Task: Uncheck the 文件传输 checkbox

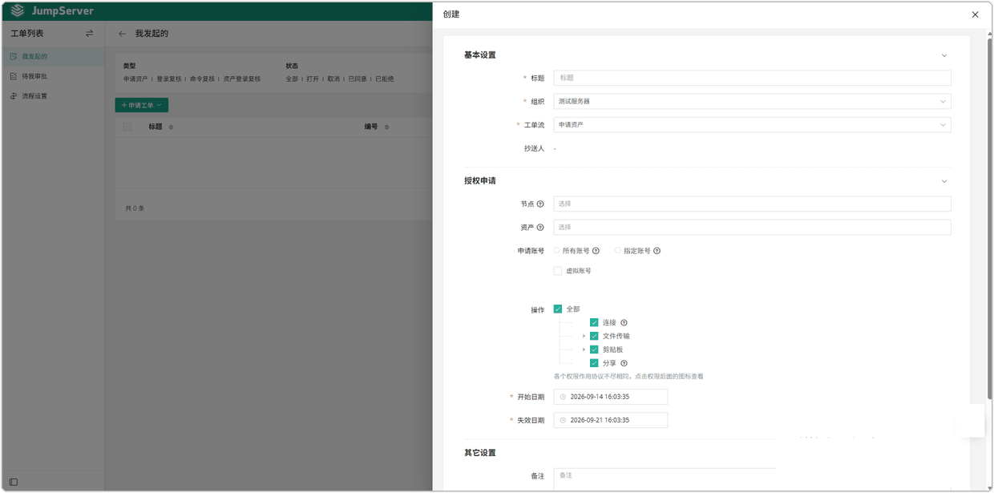Action: click(594, 336)
